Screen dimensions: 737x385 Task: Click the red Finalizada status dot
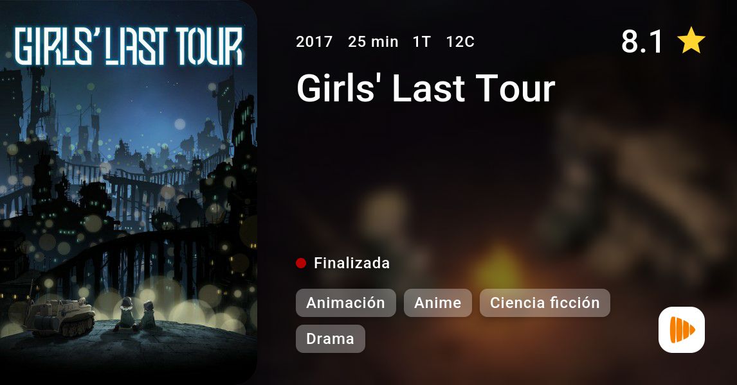[x=301, y=263]
